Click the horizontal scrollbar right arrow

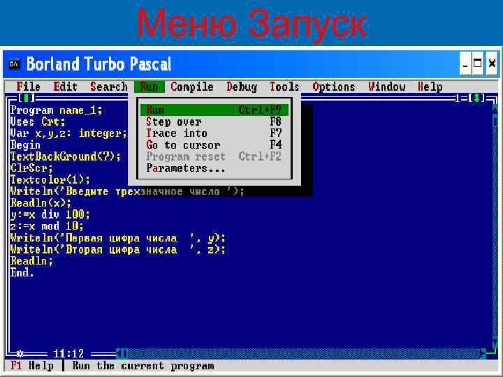click(483, 353)
